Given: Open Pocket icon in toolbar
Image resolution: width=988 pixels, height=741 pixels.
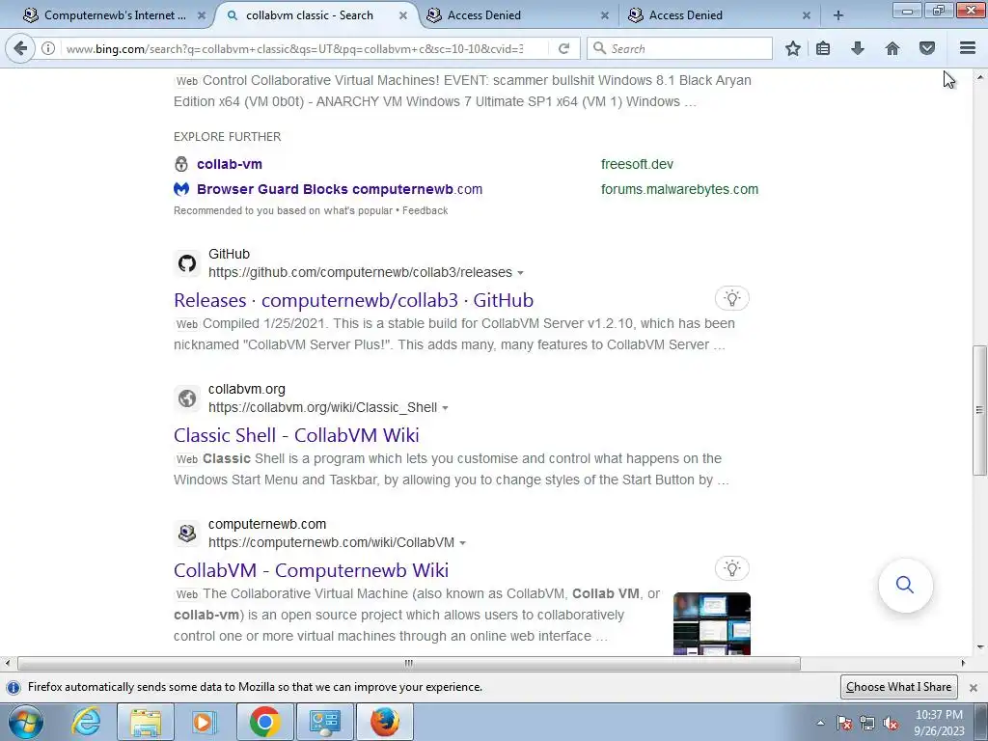Looking at the screenshot, I should pyautogui.click(x=927, y=48).
